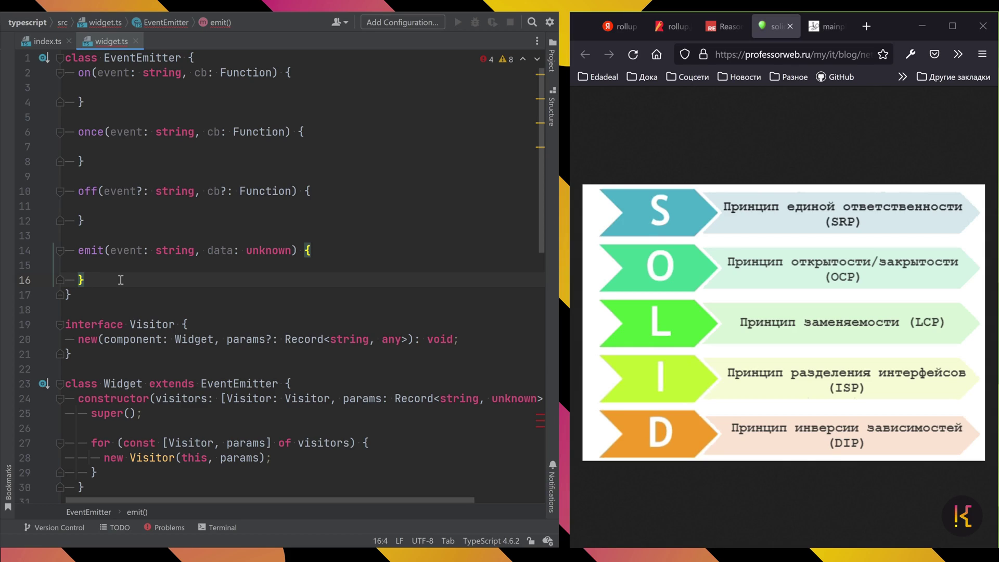This screenshot has width=999, height=562.
Task: Bookmark this page with the star icon
Action: pyautogui.click(x=883, y=54)
